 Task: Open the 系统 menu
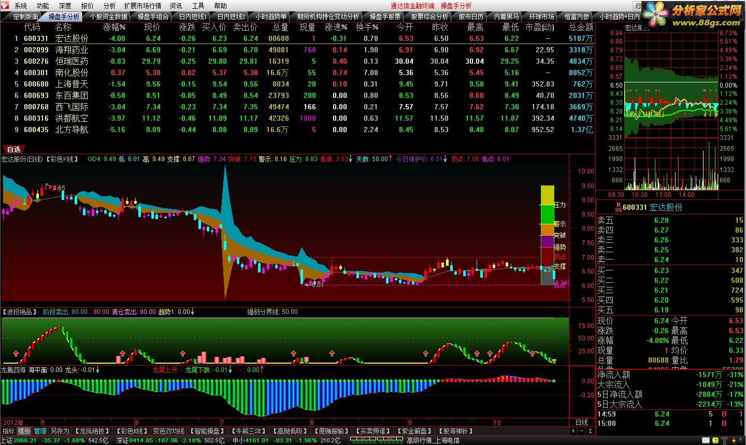[20, 6]
